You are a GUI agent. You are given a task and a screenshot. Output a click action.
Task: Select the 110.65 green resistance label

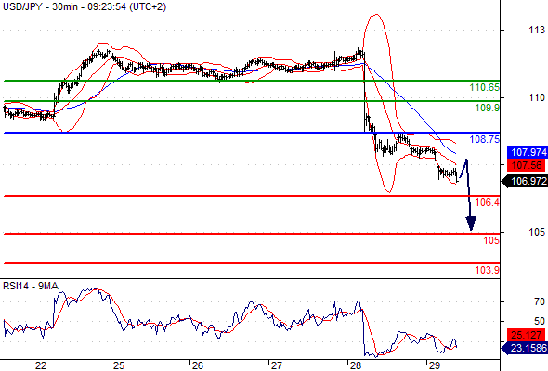coord(485,87)
